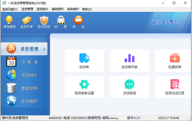This screenshot has height=121, width=192.
Task: Open the 送货统计 pie chart icon
Action: pos(11,75)
